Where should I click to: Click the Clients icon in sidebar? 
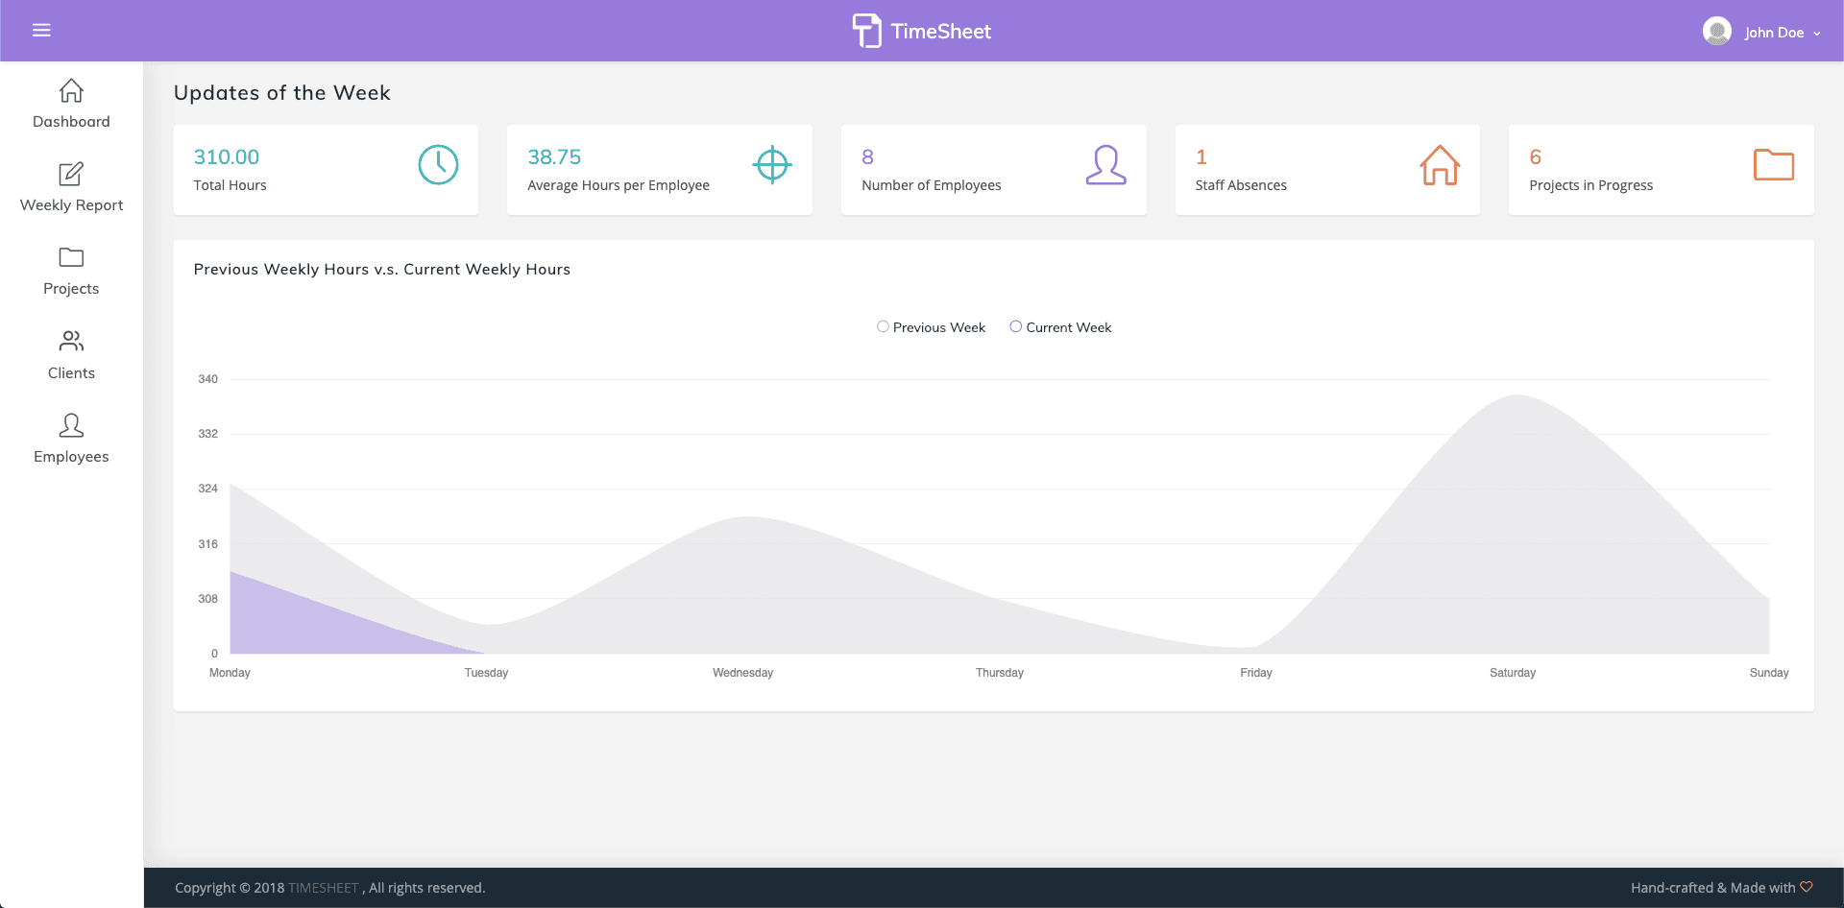pos(71,342)
